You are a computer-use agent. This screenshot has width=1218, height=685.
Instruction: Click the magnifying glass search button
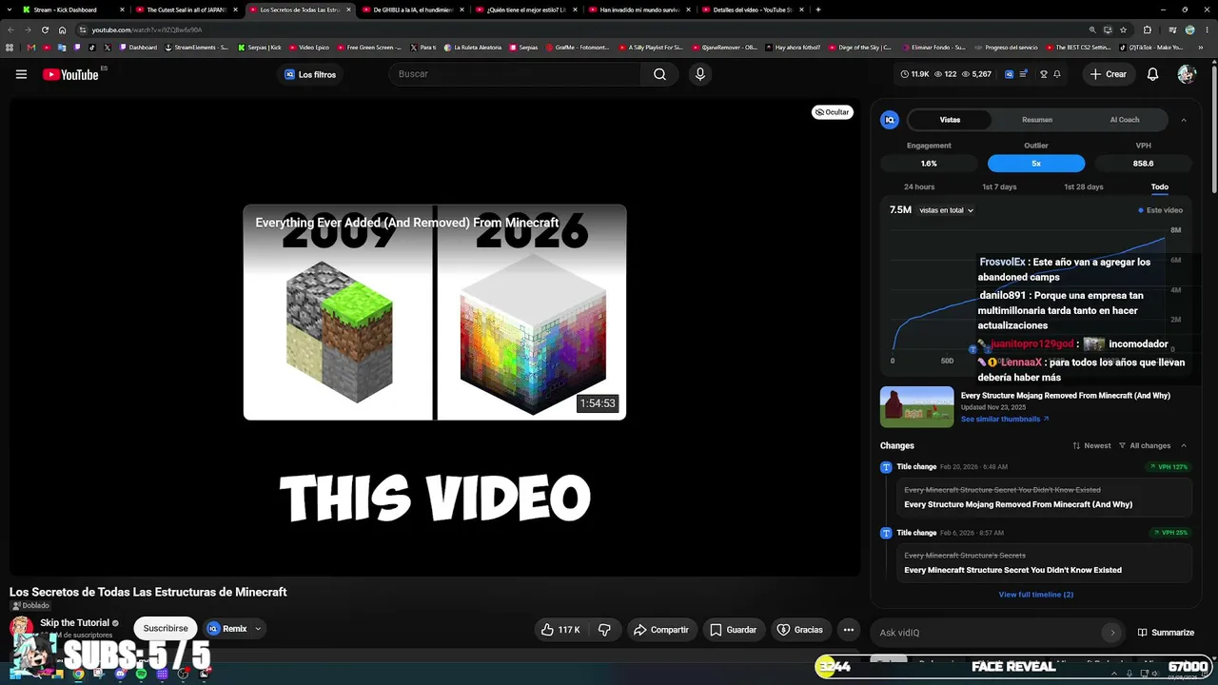coord(659,74)
